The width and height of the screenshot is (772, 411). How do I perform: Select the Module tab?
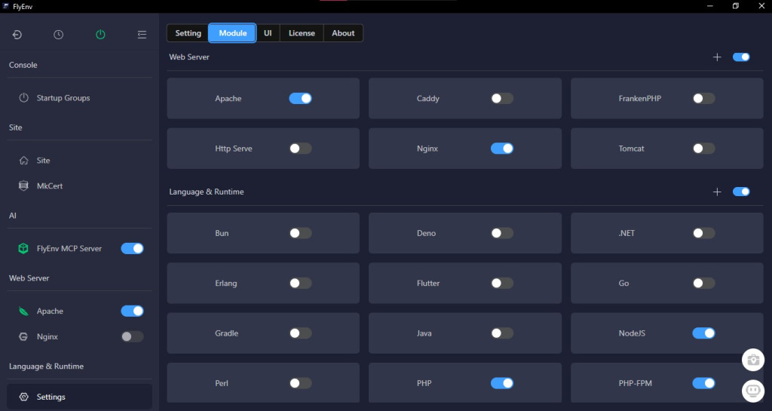coord(232,33)
